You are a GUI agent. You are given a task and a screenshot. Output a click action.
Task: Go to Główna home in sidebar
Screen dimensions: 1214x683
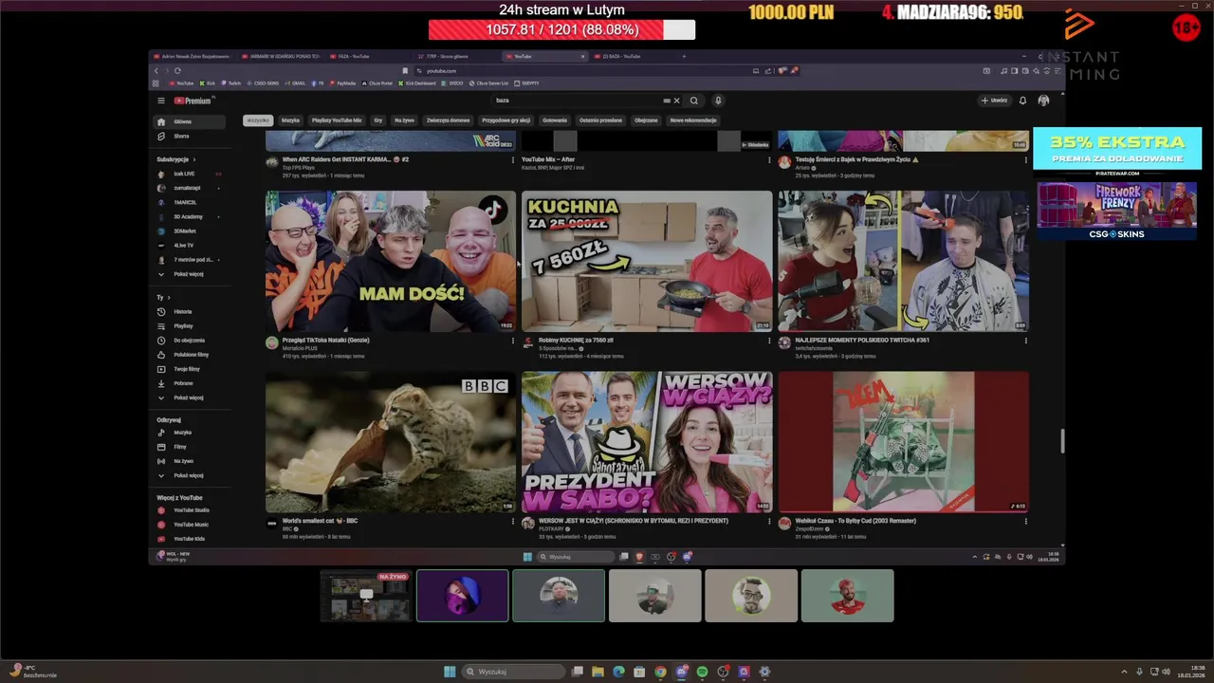click(190, 121)
